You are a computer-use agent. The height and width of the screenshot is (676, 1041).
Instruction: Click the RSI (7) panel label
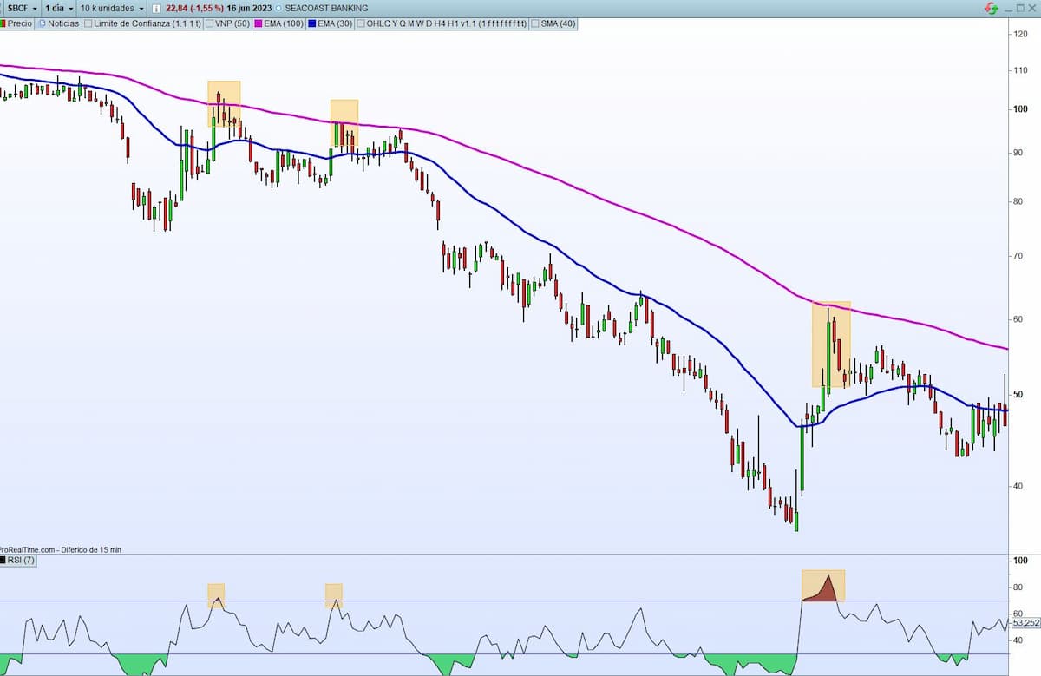pos(22,561)
